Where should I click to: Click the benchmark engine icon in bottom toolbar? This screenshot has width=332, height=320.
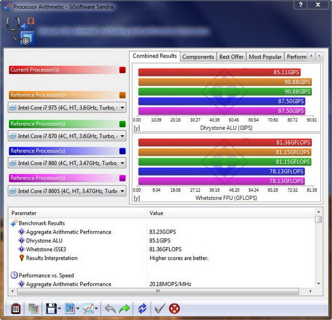tap(16, 309)
